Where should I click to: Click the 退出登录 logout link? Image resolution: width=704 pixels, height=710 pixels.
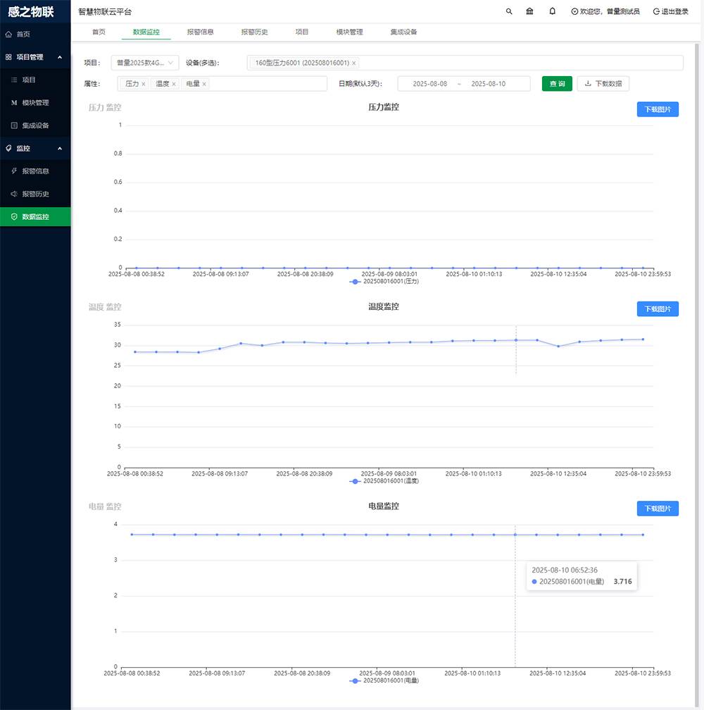click(670, 12)
